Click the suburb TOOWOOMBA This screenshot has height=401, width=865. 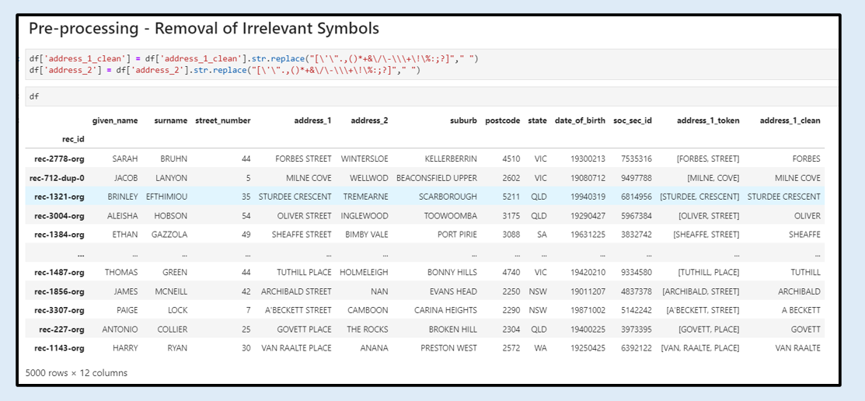pos(451,216)
